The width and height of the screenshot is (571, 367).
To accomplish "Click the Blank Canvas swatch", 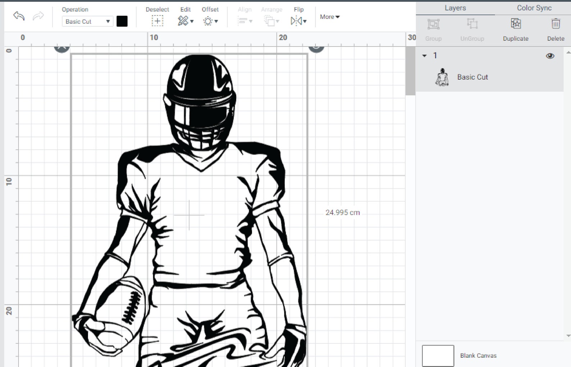I will [438, 355].
